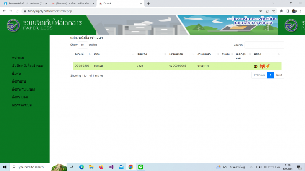Click the Previous pagination button
Image resolution: width=305 pixels, height=171 pixels.
click(259, 75)
